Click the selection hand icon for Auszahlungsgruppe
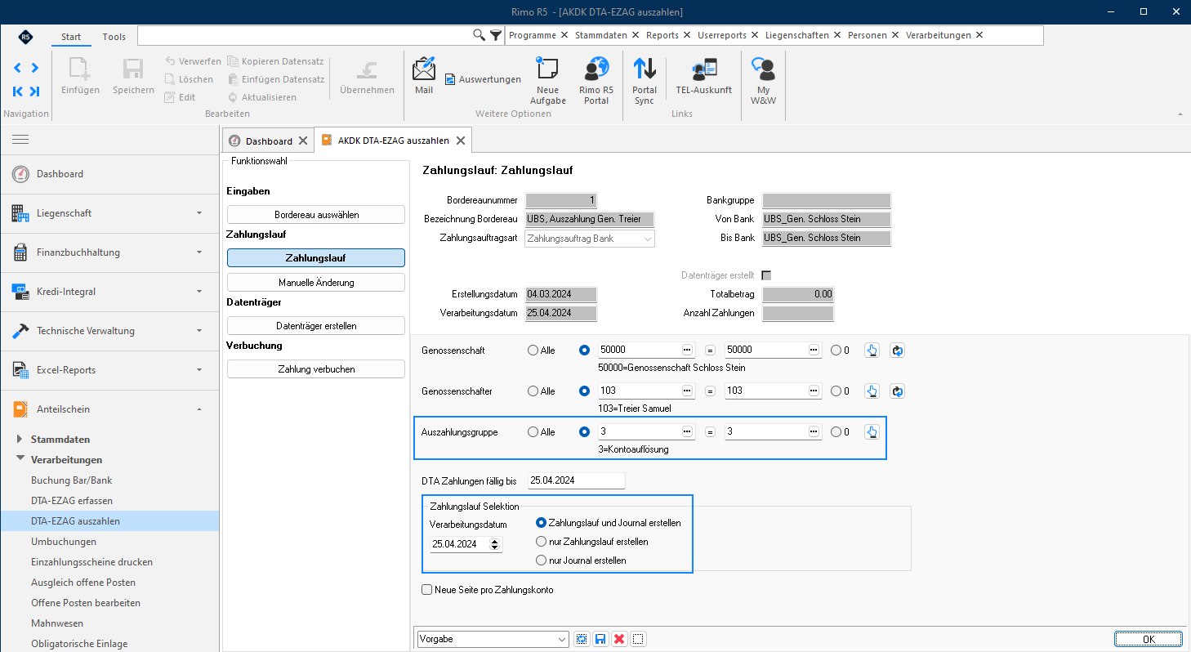This screenshot has width=1191, height=652. pos(872,431)
